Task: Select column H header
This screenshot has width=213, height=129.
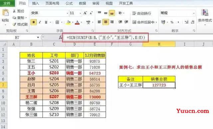Action: pos(159,44)
